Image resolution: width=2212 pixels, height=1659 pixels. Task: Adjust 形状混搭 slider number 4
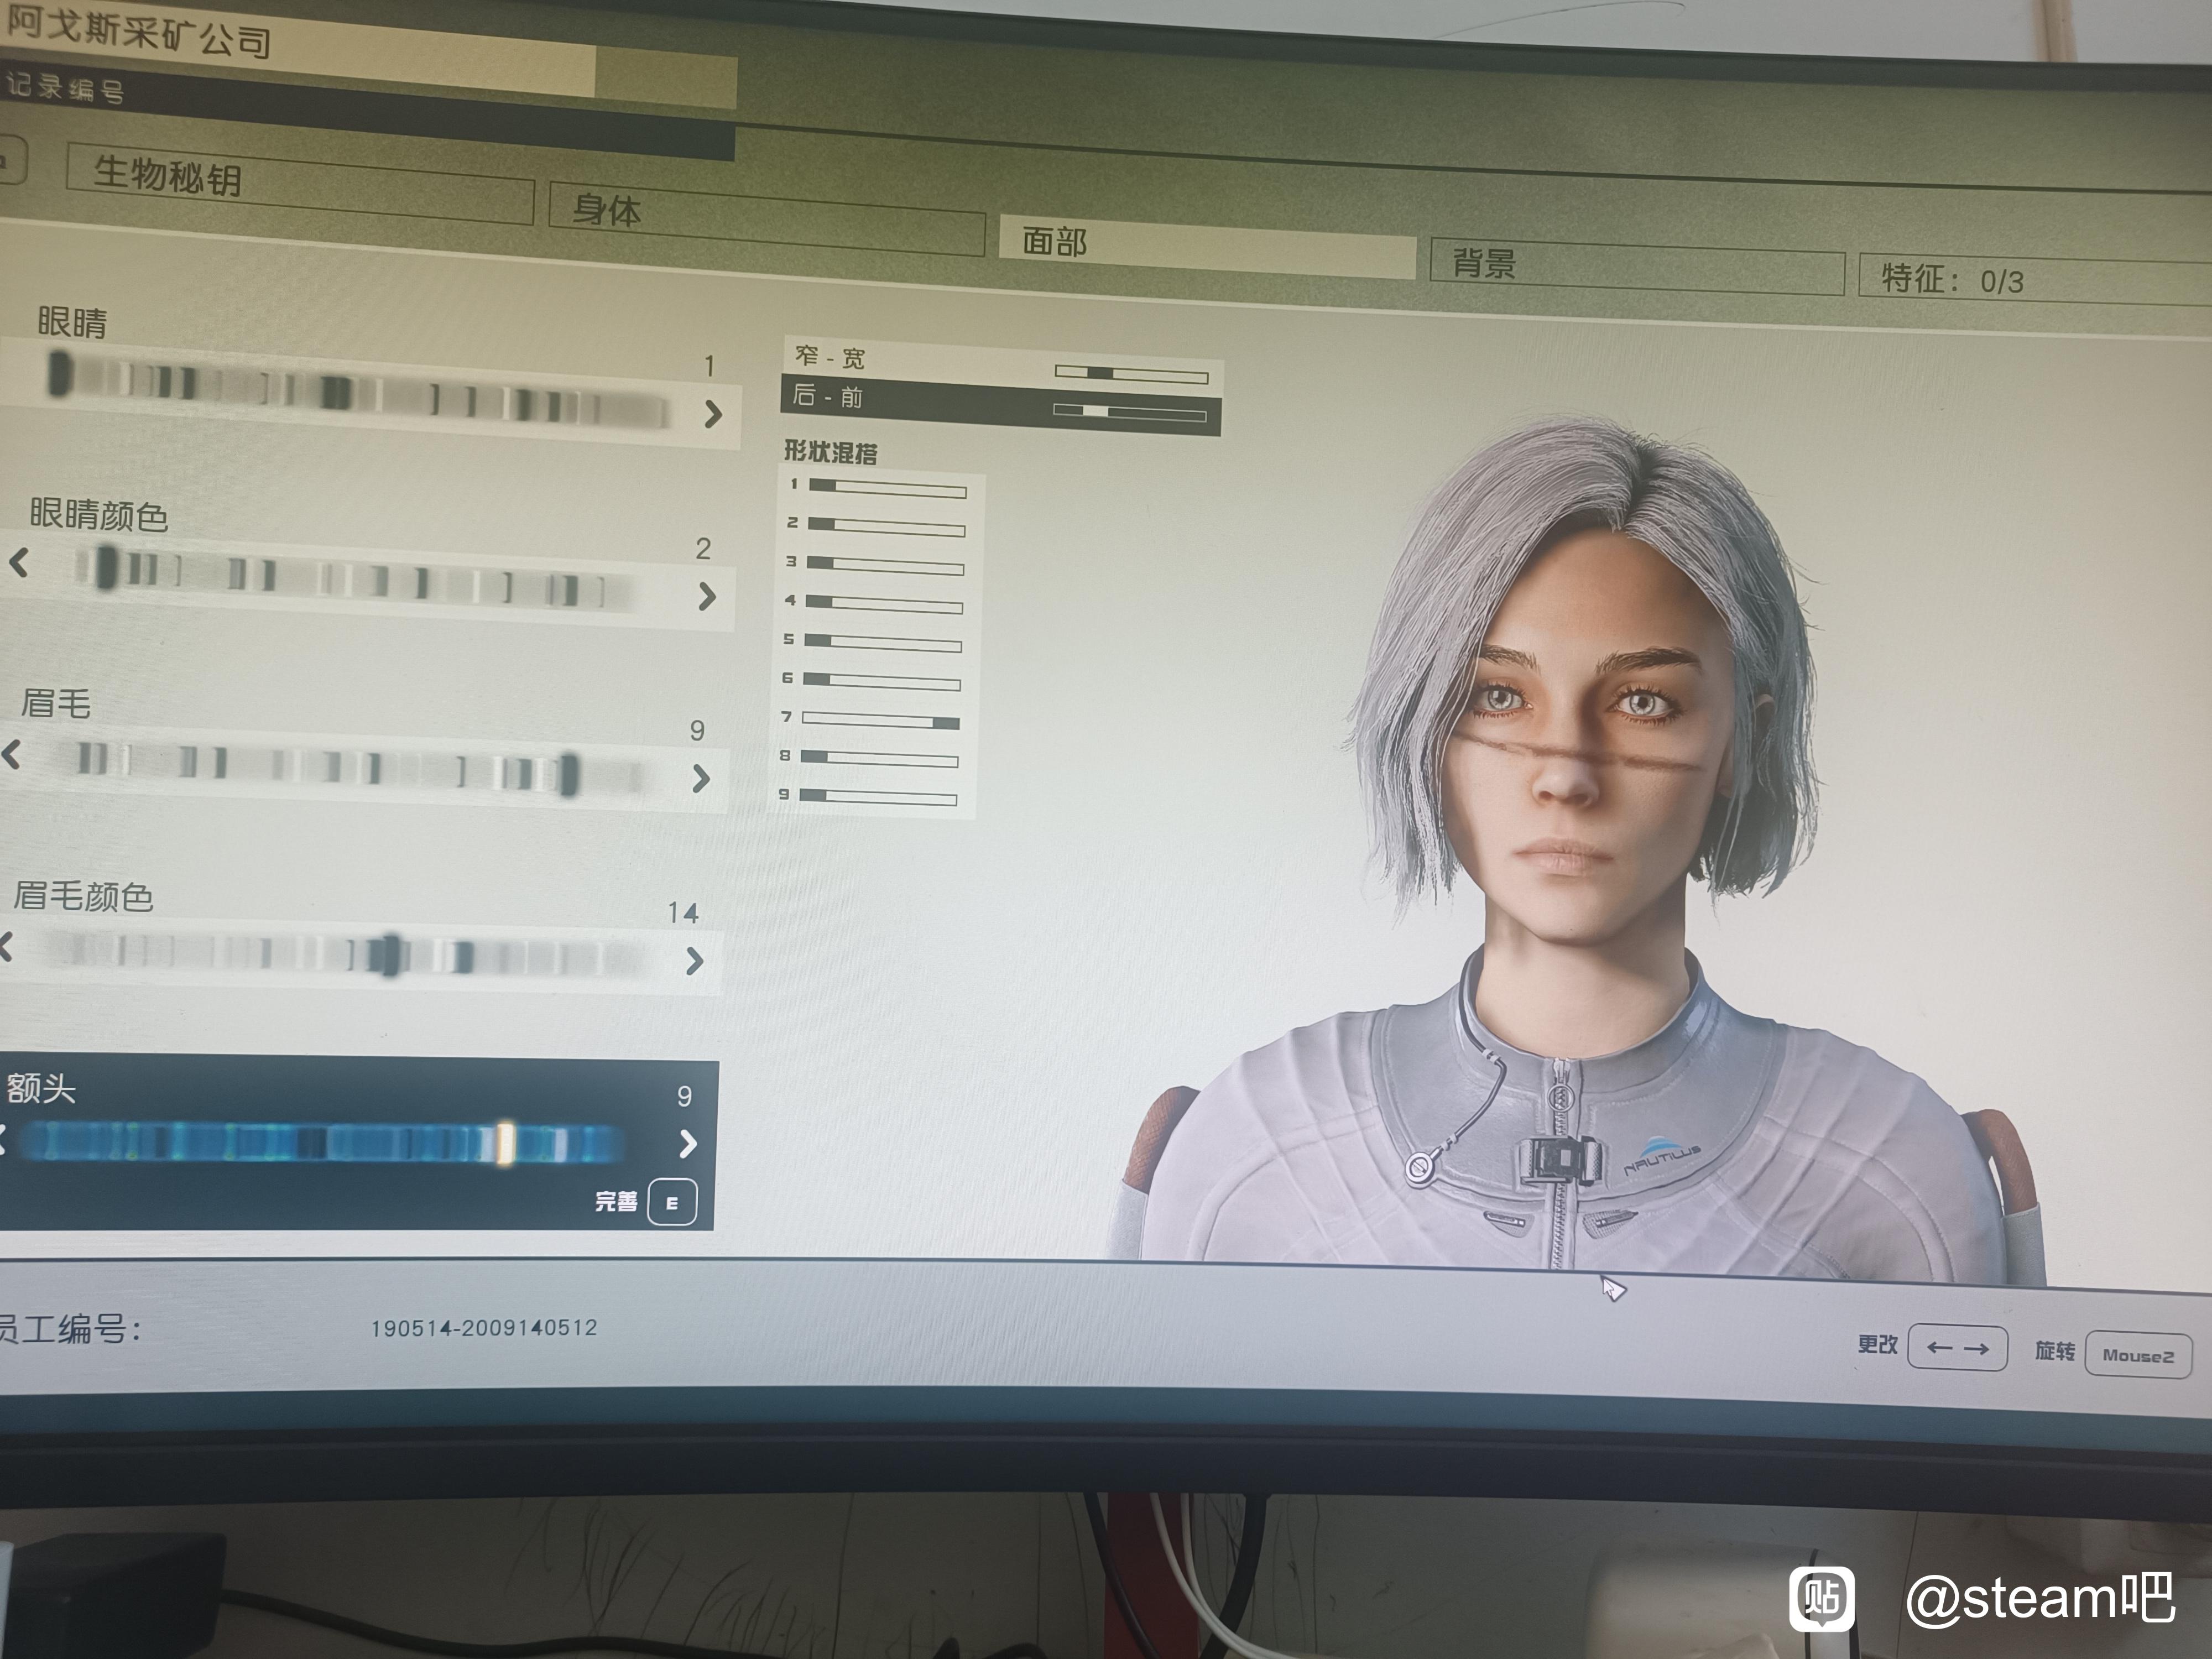[884, 604]
